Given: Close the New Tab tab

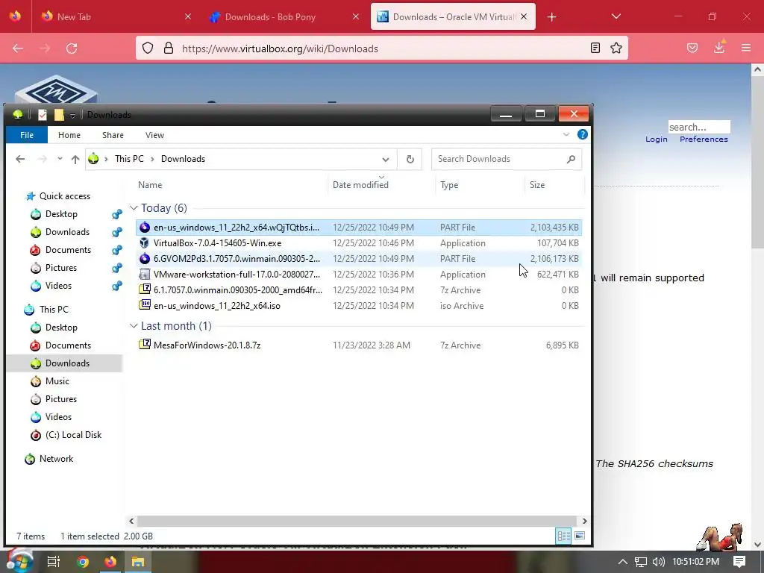Looking at the screenshot, I should tap(188, 16).
